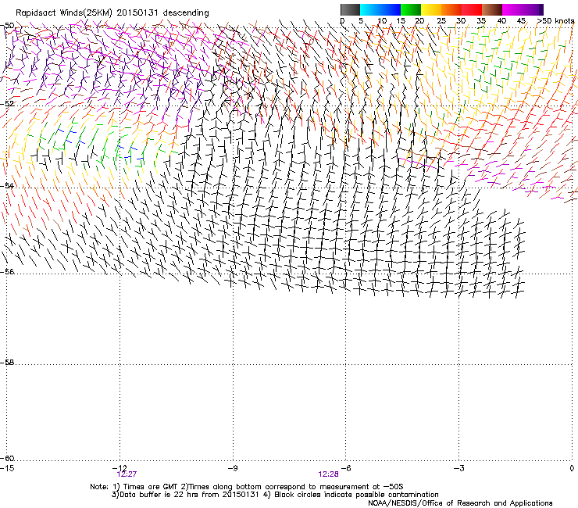
Task: Click the orange 25-30 knots legend swatch
Action: (451, 9)
